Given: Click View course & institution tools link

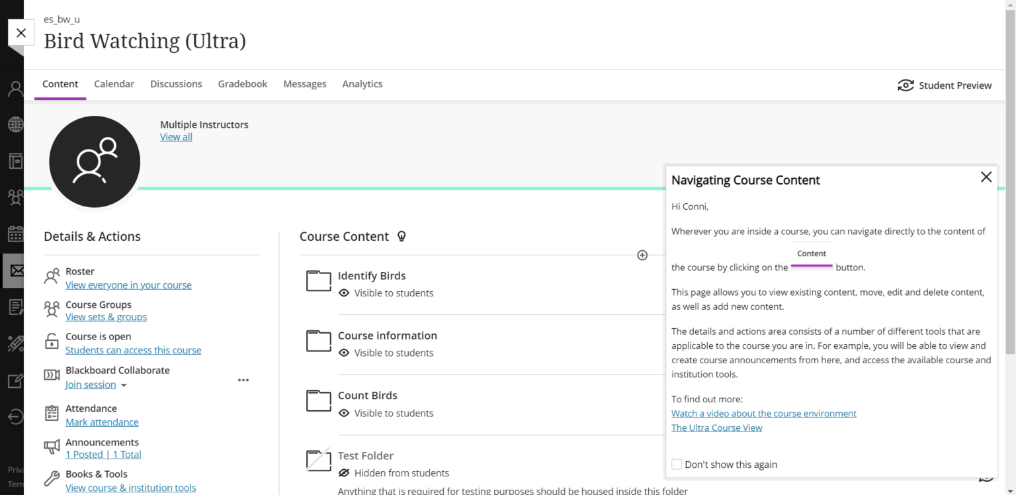Looking at the screenshot, I should [130, 488].
